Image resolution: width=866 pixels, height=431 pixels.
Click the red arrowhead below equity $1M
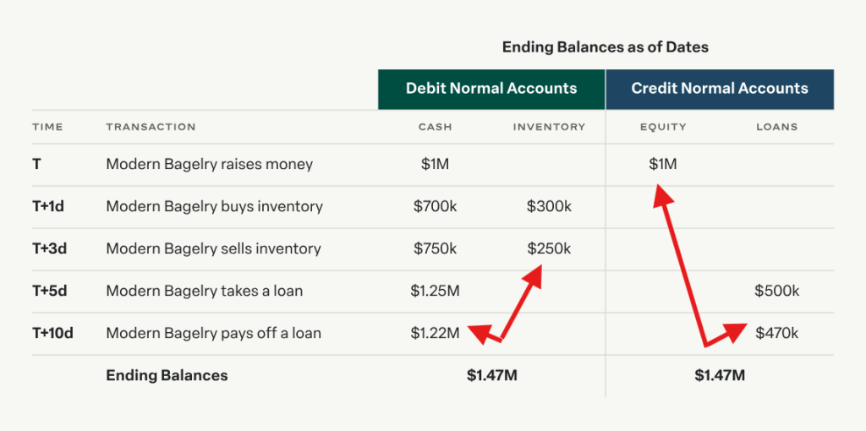(x=661, y=199)
